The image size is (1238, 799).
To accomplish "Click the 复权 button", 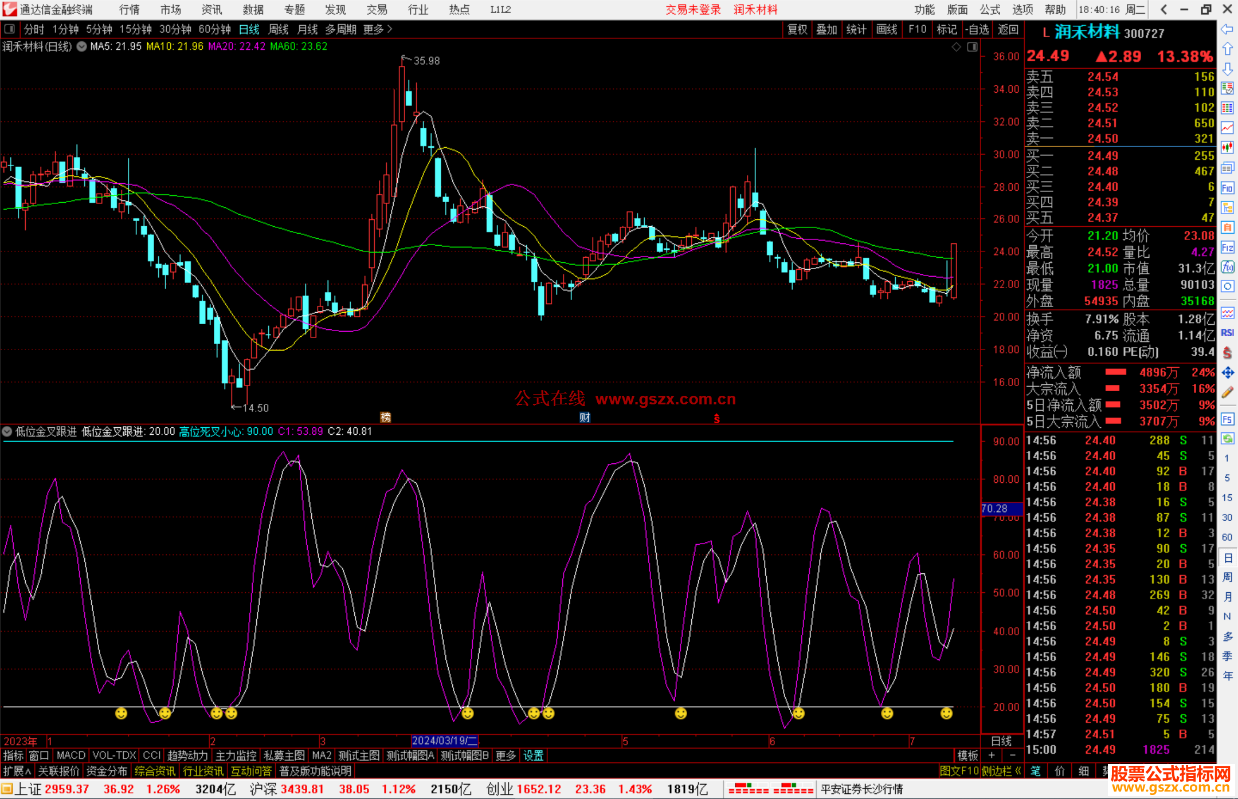I will (x=797, y=29).
